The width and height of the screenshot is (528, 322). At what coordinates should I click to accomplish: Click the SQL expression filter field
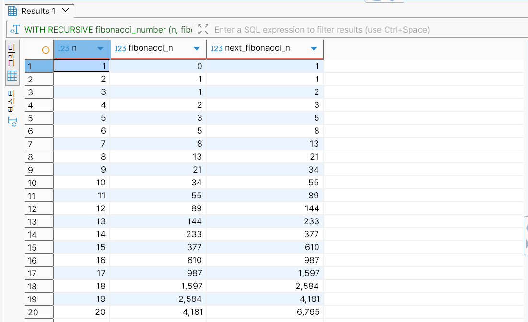click(321, 30)
